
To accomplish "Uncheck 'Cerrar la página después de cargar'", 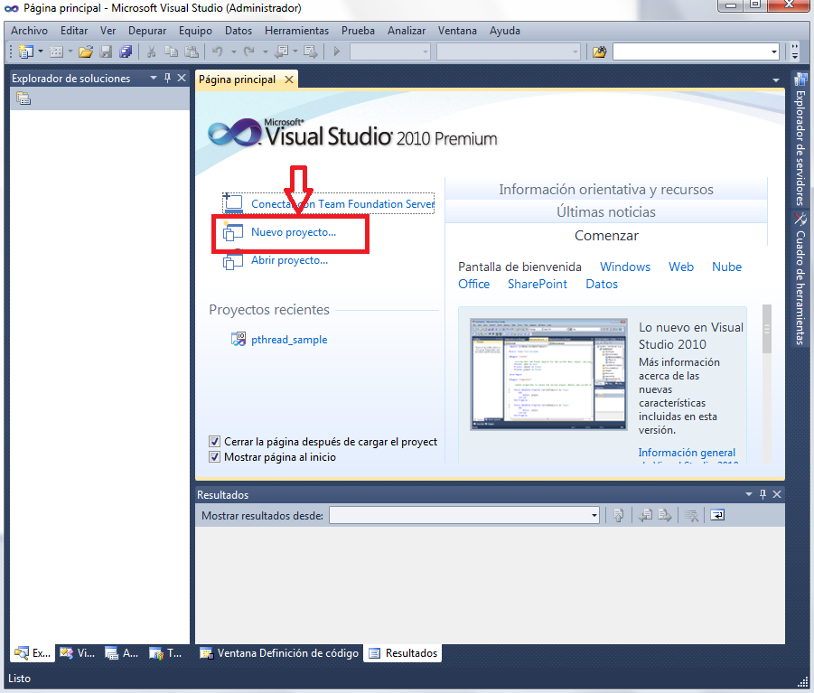I will coord(215,442).
